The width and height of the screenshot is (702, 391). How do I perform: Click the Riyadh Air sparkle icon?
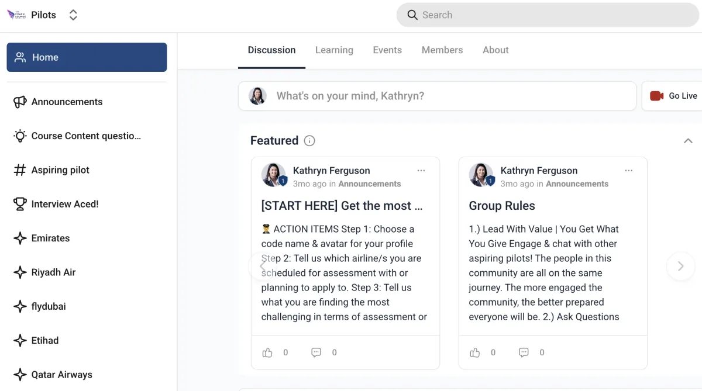click(x=20, y=272)
